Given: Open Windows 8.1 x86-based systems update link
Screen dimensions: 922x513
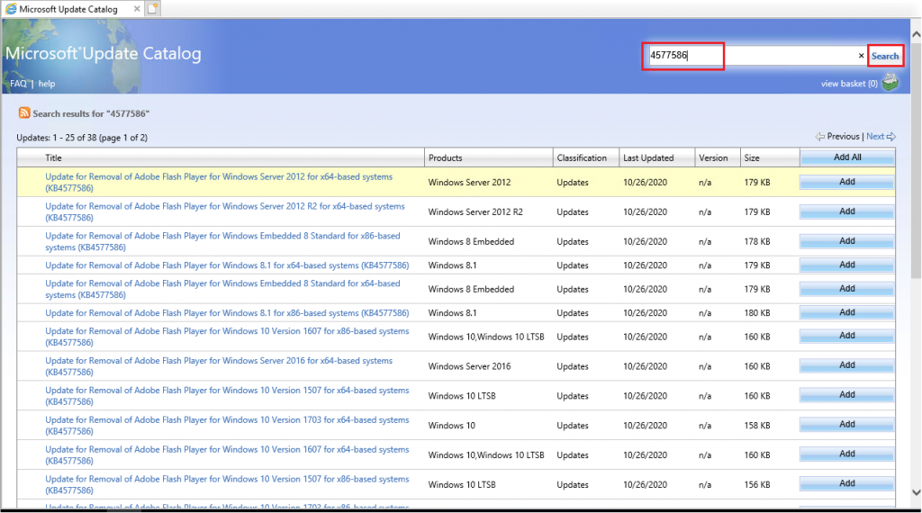Looking at the screenshot, I should (x=227, y=313).
